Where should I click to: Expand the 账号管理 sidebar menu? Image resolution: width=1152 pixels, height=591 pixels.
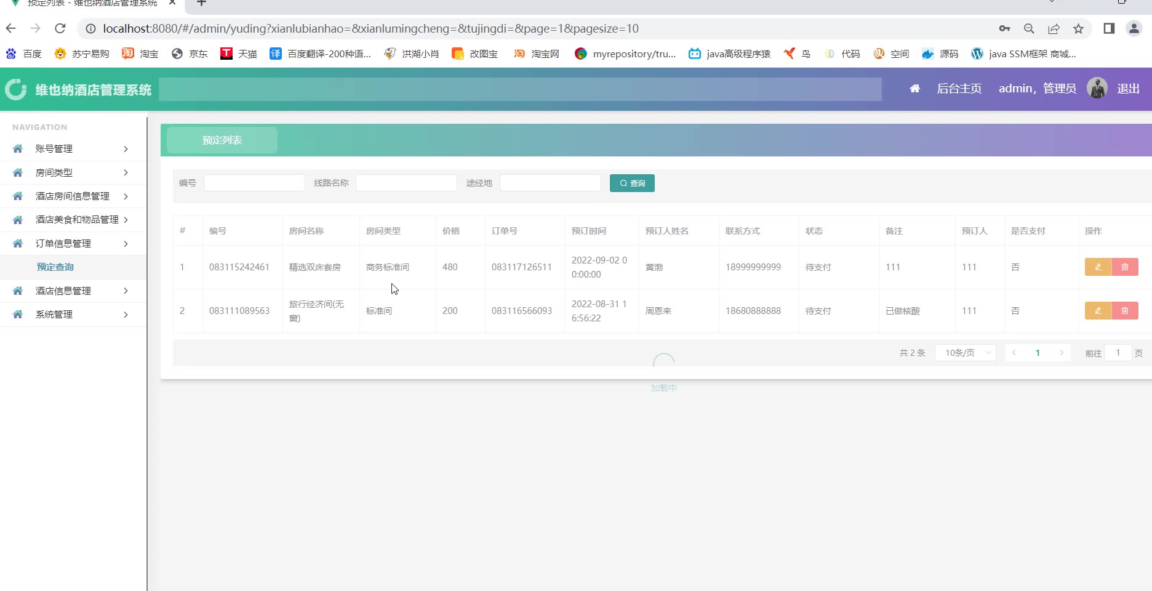(x=73, y=149)
